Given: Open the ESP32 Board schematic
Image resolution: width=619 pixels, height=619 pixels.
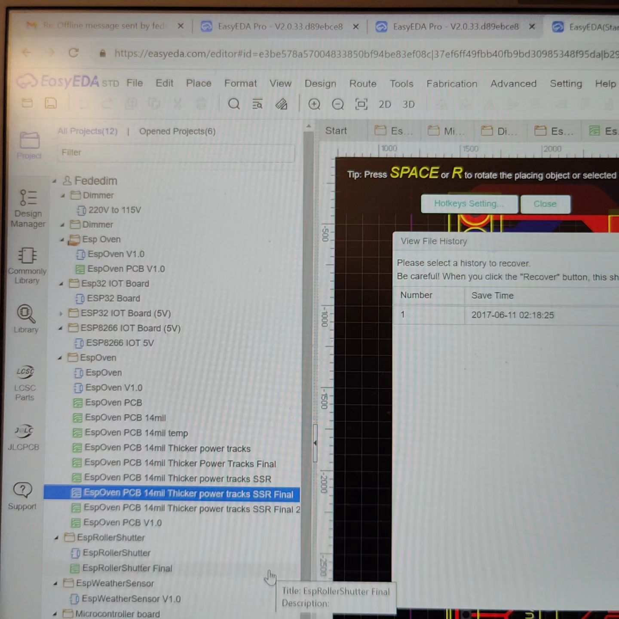Looking at the screenshot, I should [113, 298].
